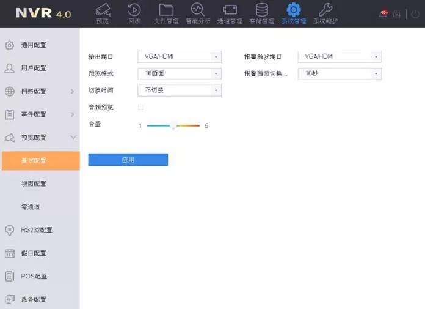425x309 pixels.
Task: Click the blue 应用 apply button
Action: pos(128,160)
